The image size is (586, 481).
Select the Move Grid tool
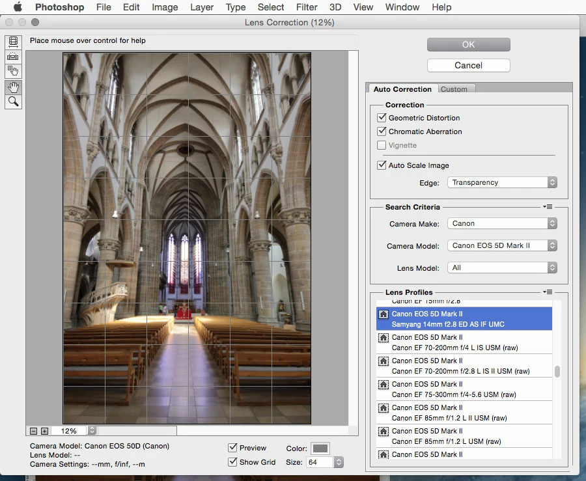tap(13, 71)
